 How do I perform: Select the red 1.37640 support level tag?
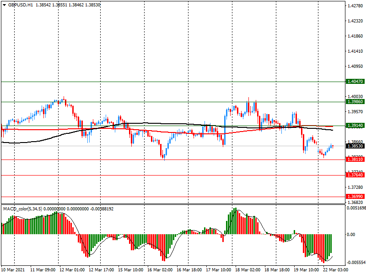(x=355, y=175)
